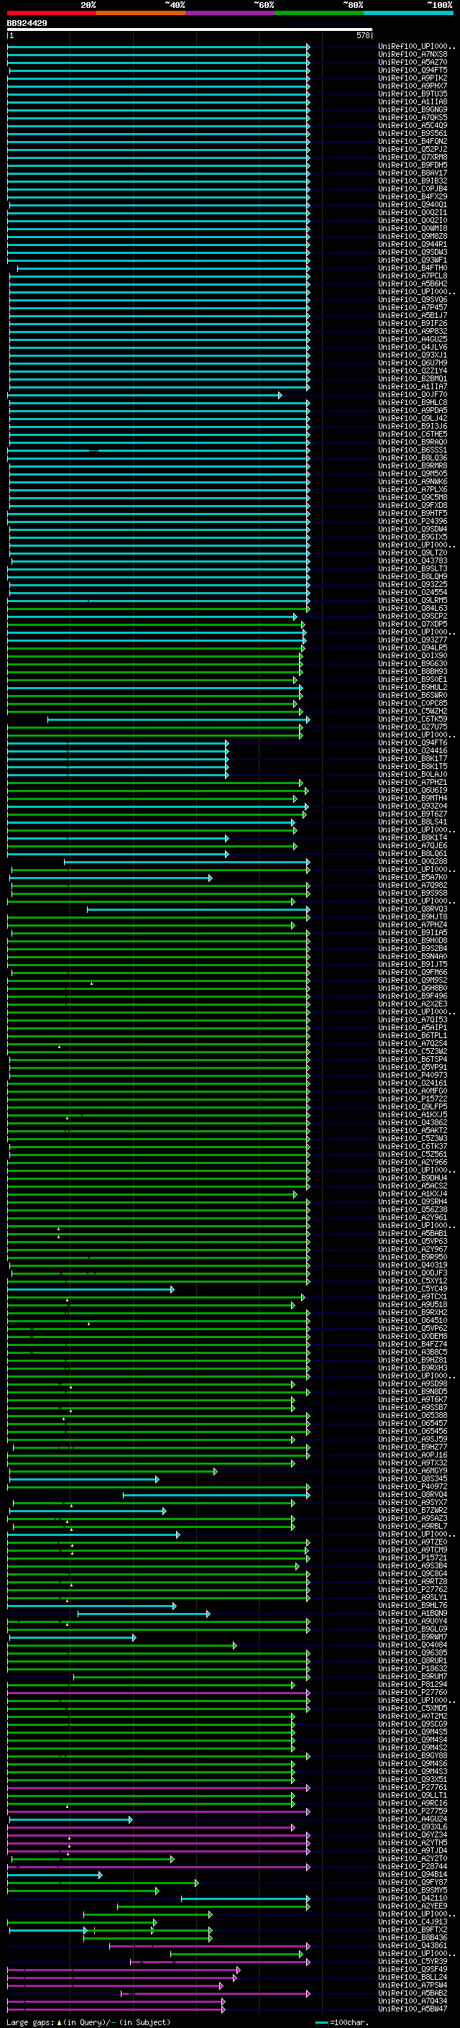This screenshot has height=2028, width=460.
Task: Select label UniRef100_C0PJB4
Action: (x=413, y=189)
